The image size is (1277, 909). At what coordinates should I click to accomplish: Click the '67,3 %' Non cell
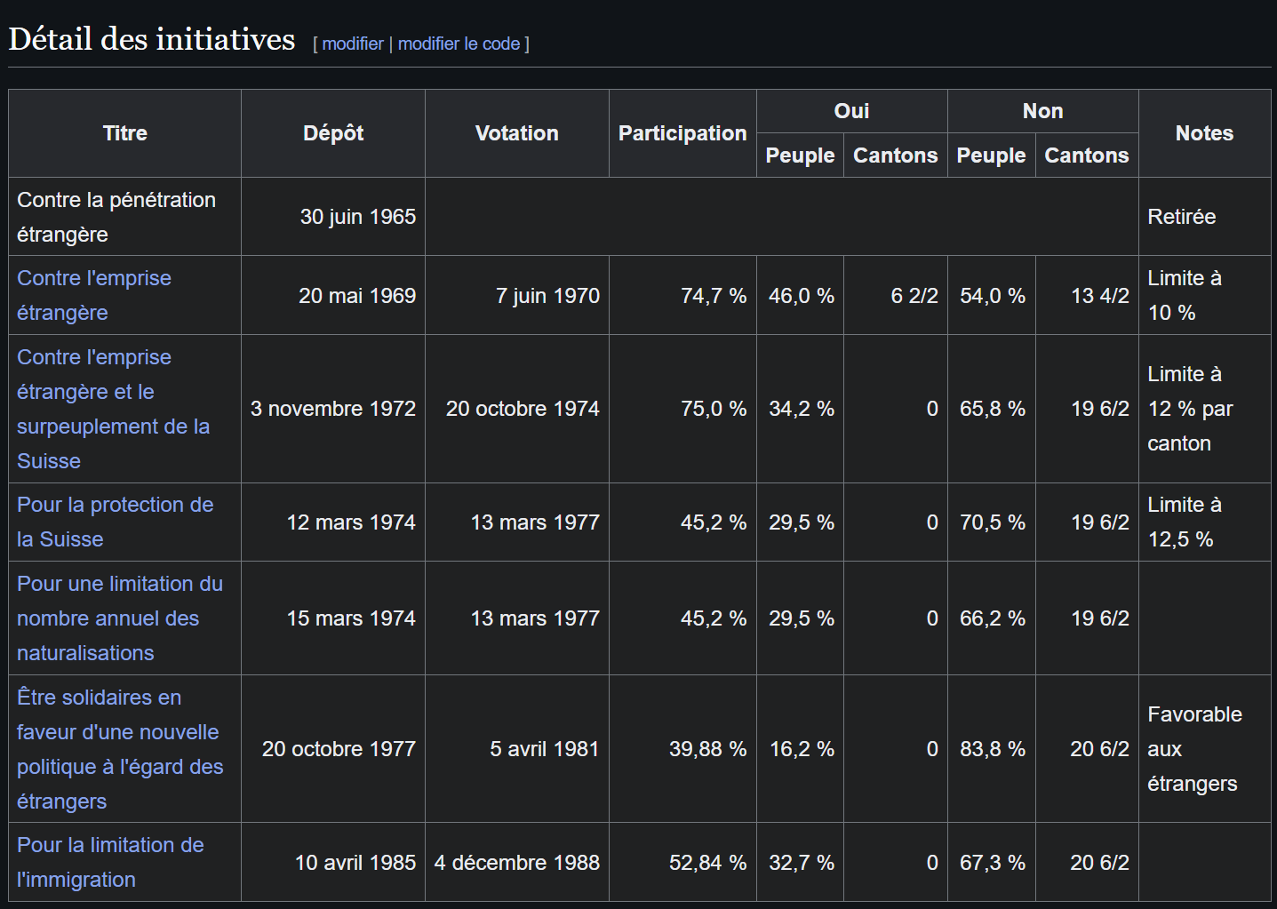[x=992, y=862]
